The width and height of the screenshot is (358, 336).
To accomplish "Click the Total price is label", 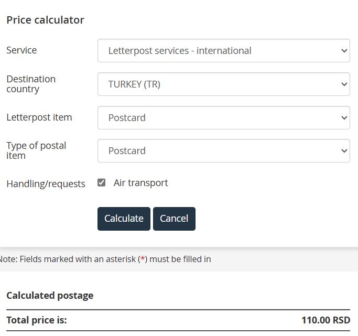I will click(37, 320).
